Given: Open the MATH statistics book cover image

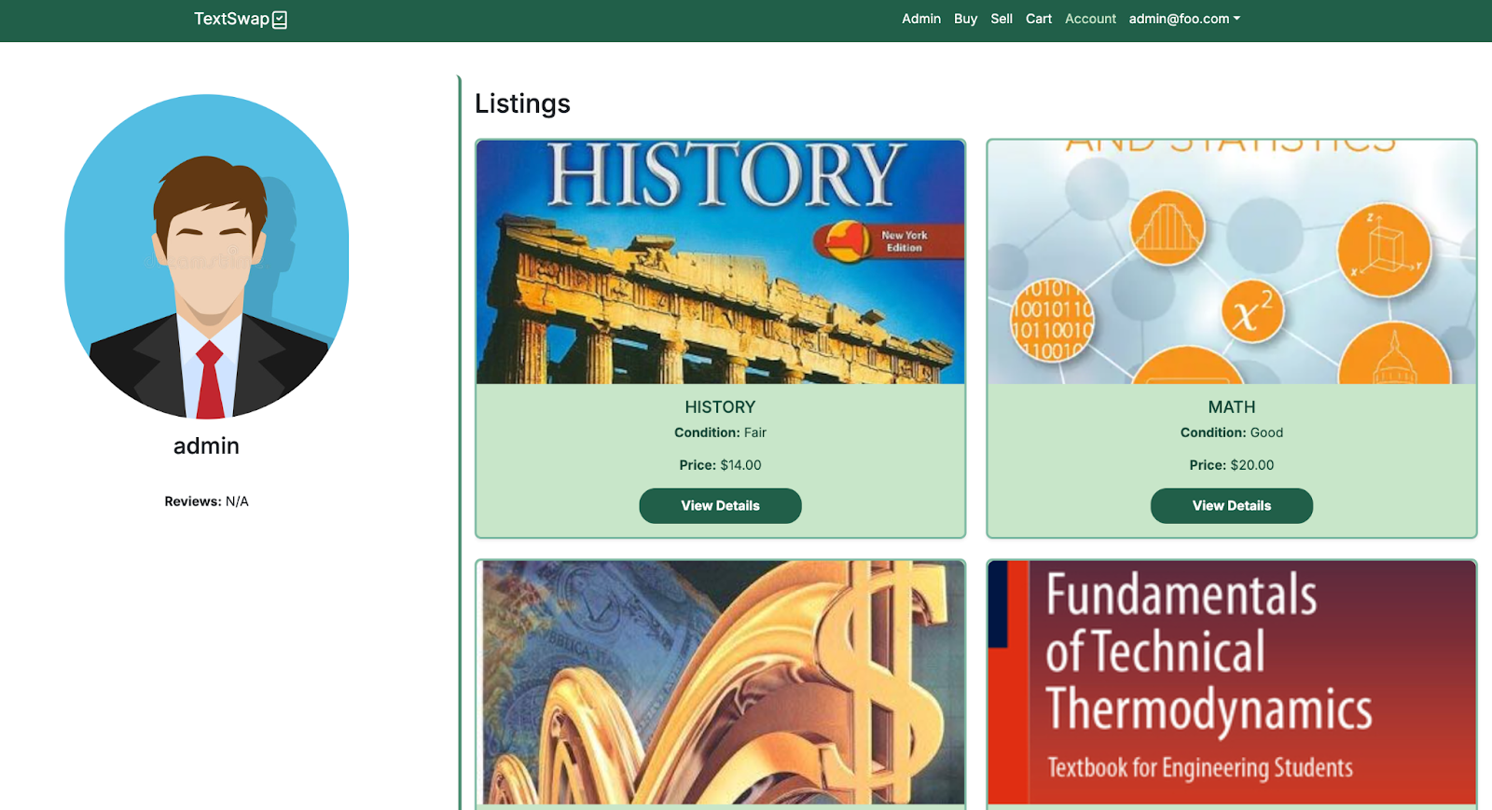Looking at the screenshot, I should pos(1231,262).
